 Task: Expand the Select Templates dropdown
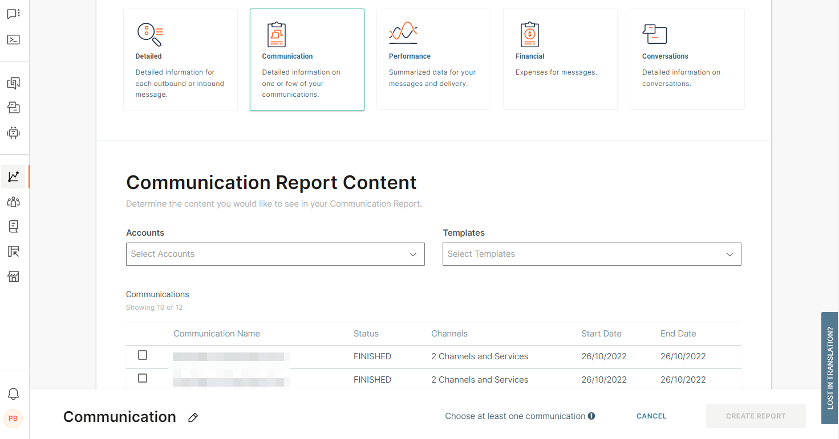591,254
